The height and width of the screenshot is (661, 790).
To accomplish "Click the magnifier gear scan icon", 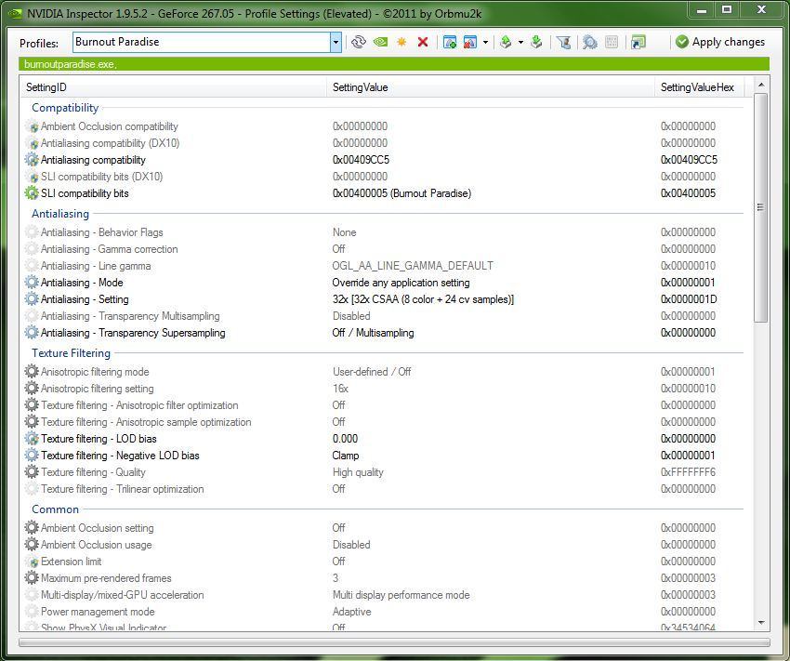I will coord(589,42).
